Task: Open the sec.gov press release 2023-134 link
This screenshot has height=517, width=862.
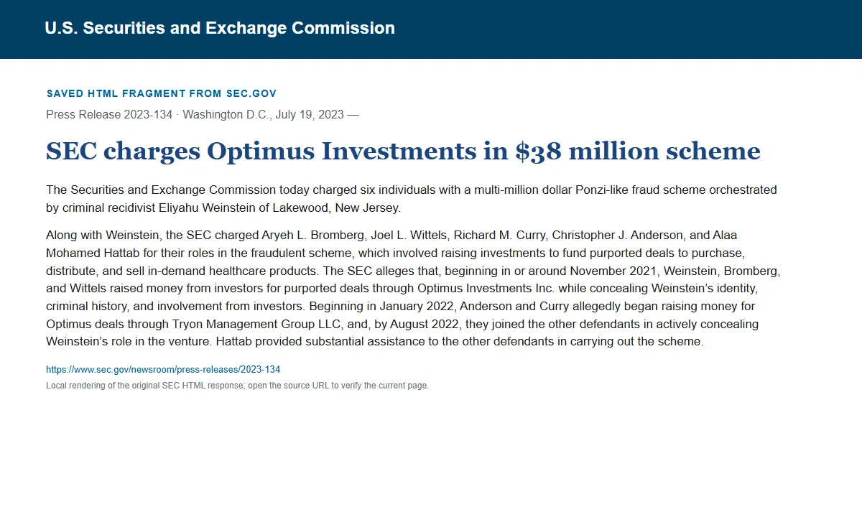Action: tap(163, 370)
